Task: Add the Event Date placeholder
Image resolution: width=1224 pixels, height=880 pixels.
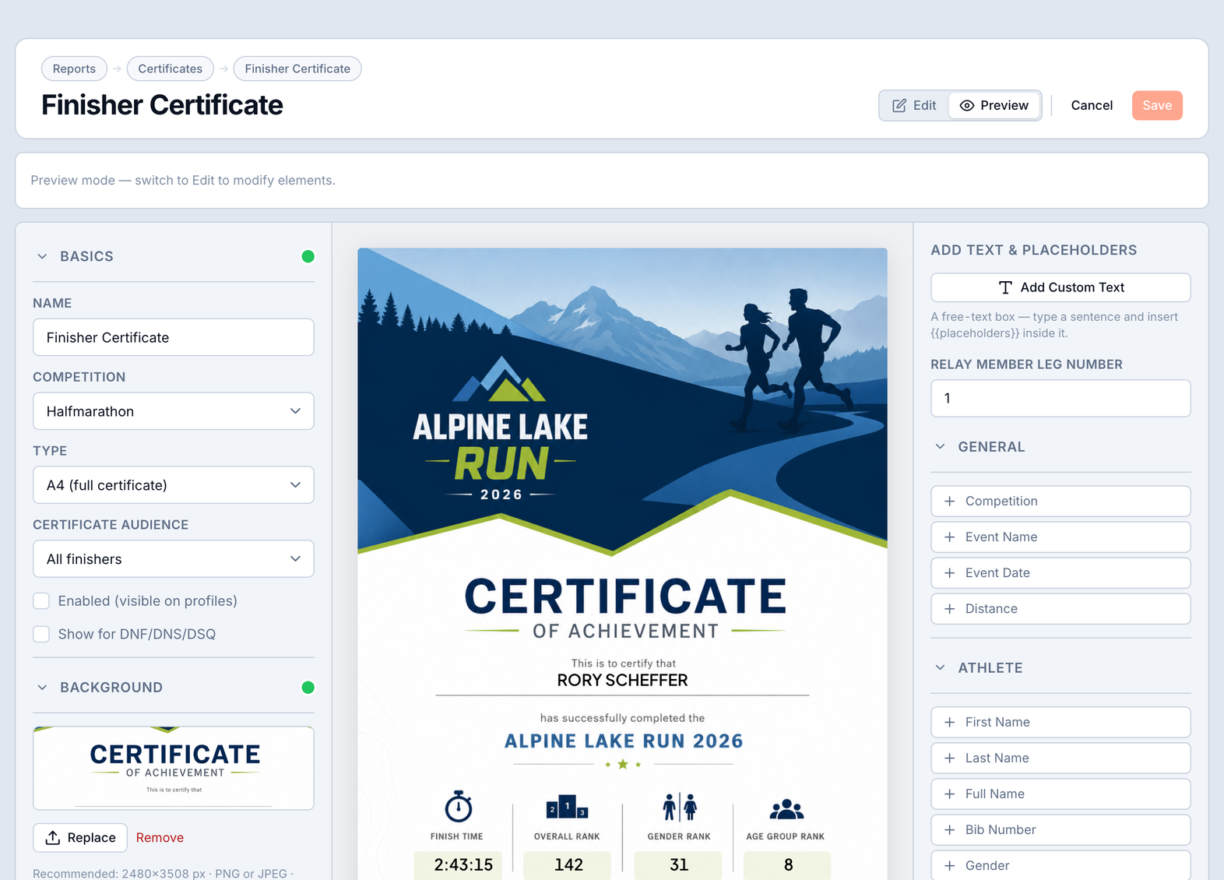Action: coord(1060,572)
